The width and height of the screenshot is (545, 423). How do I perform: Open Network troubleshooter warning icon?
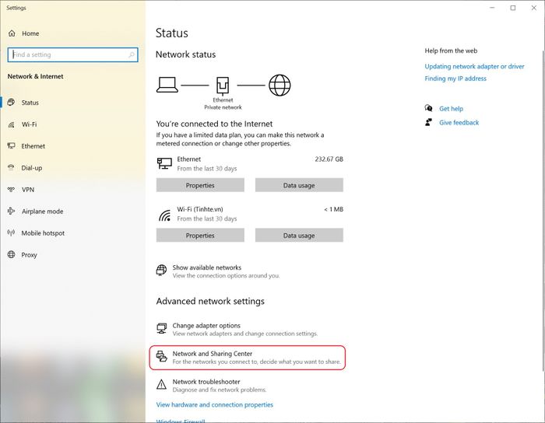click(162, 384)
